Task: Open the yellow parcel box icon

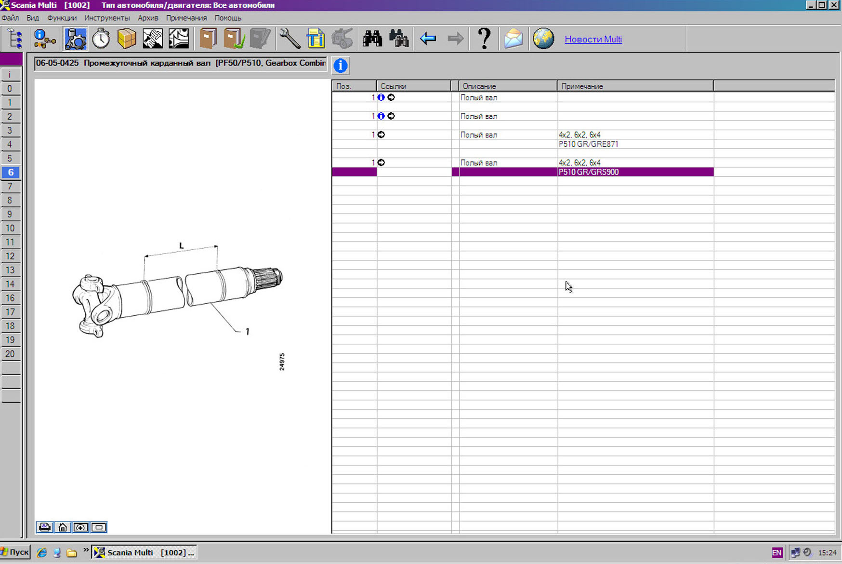Action: pos(127,39)
